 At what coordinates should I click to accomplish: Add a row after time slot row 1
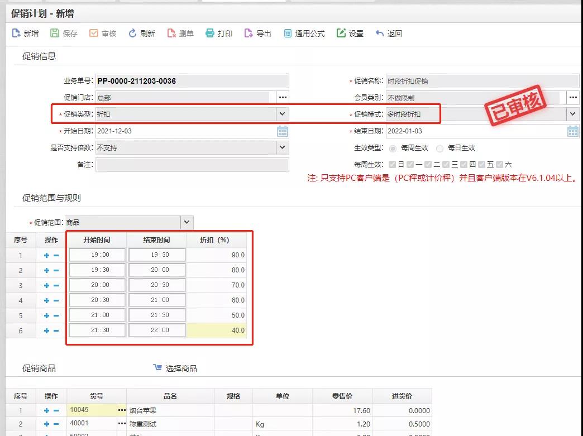tap(46, 255)
